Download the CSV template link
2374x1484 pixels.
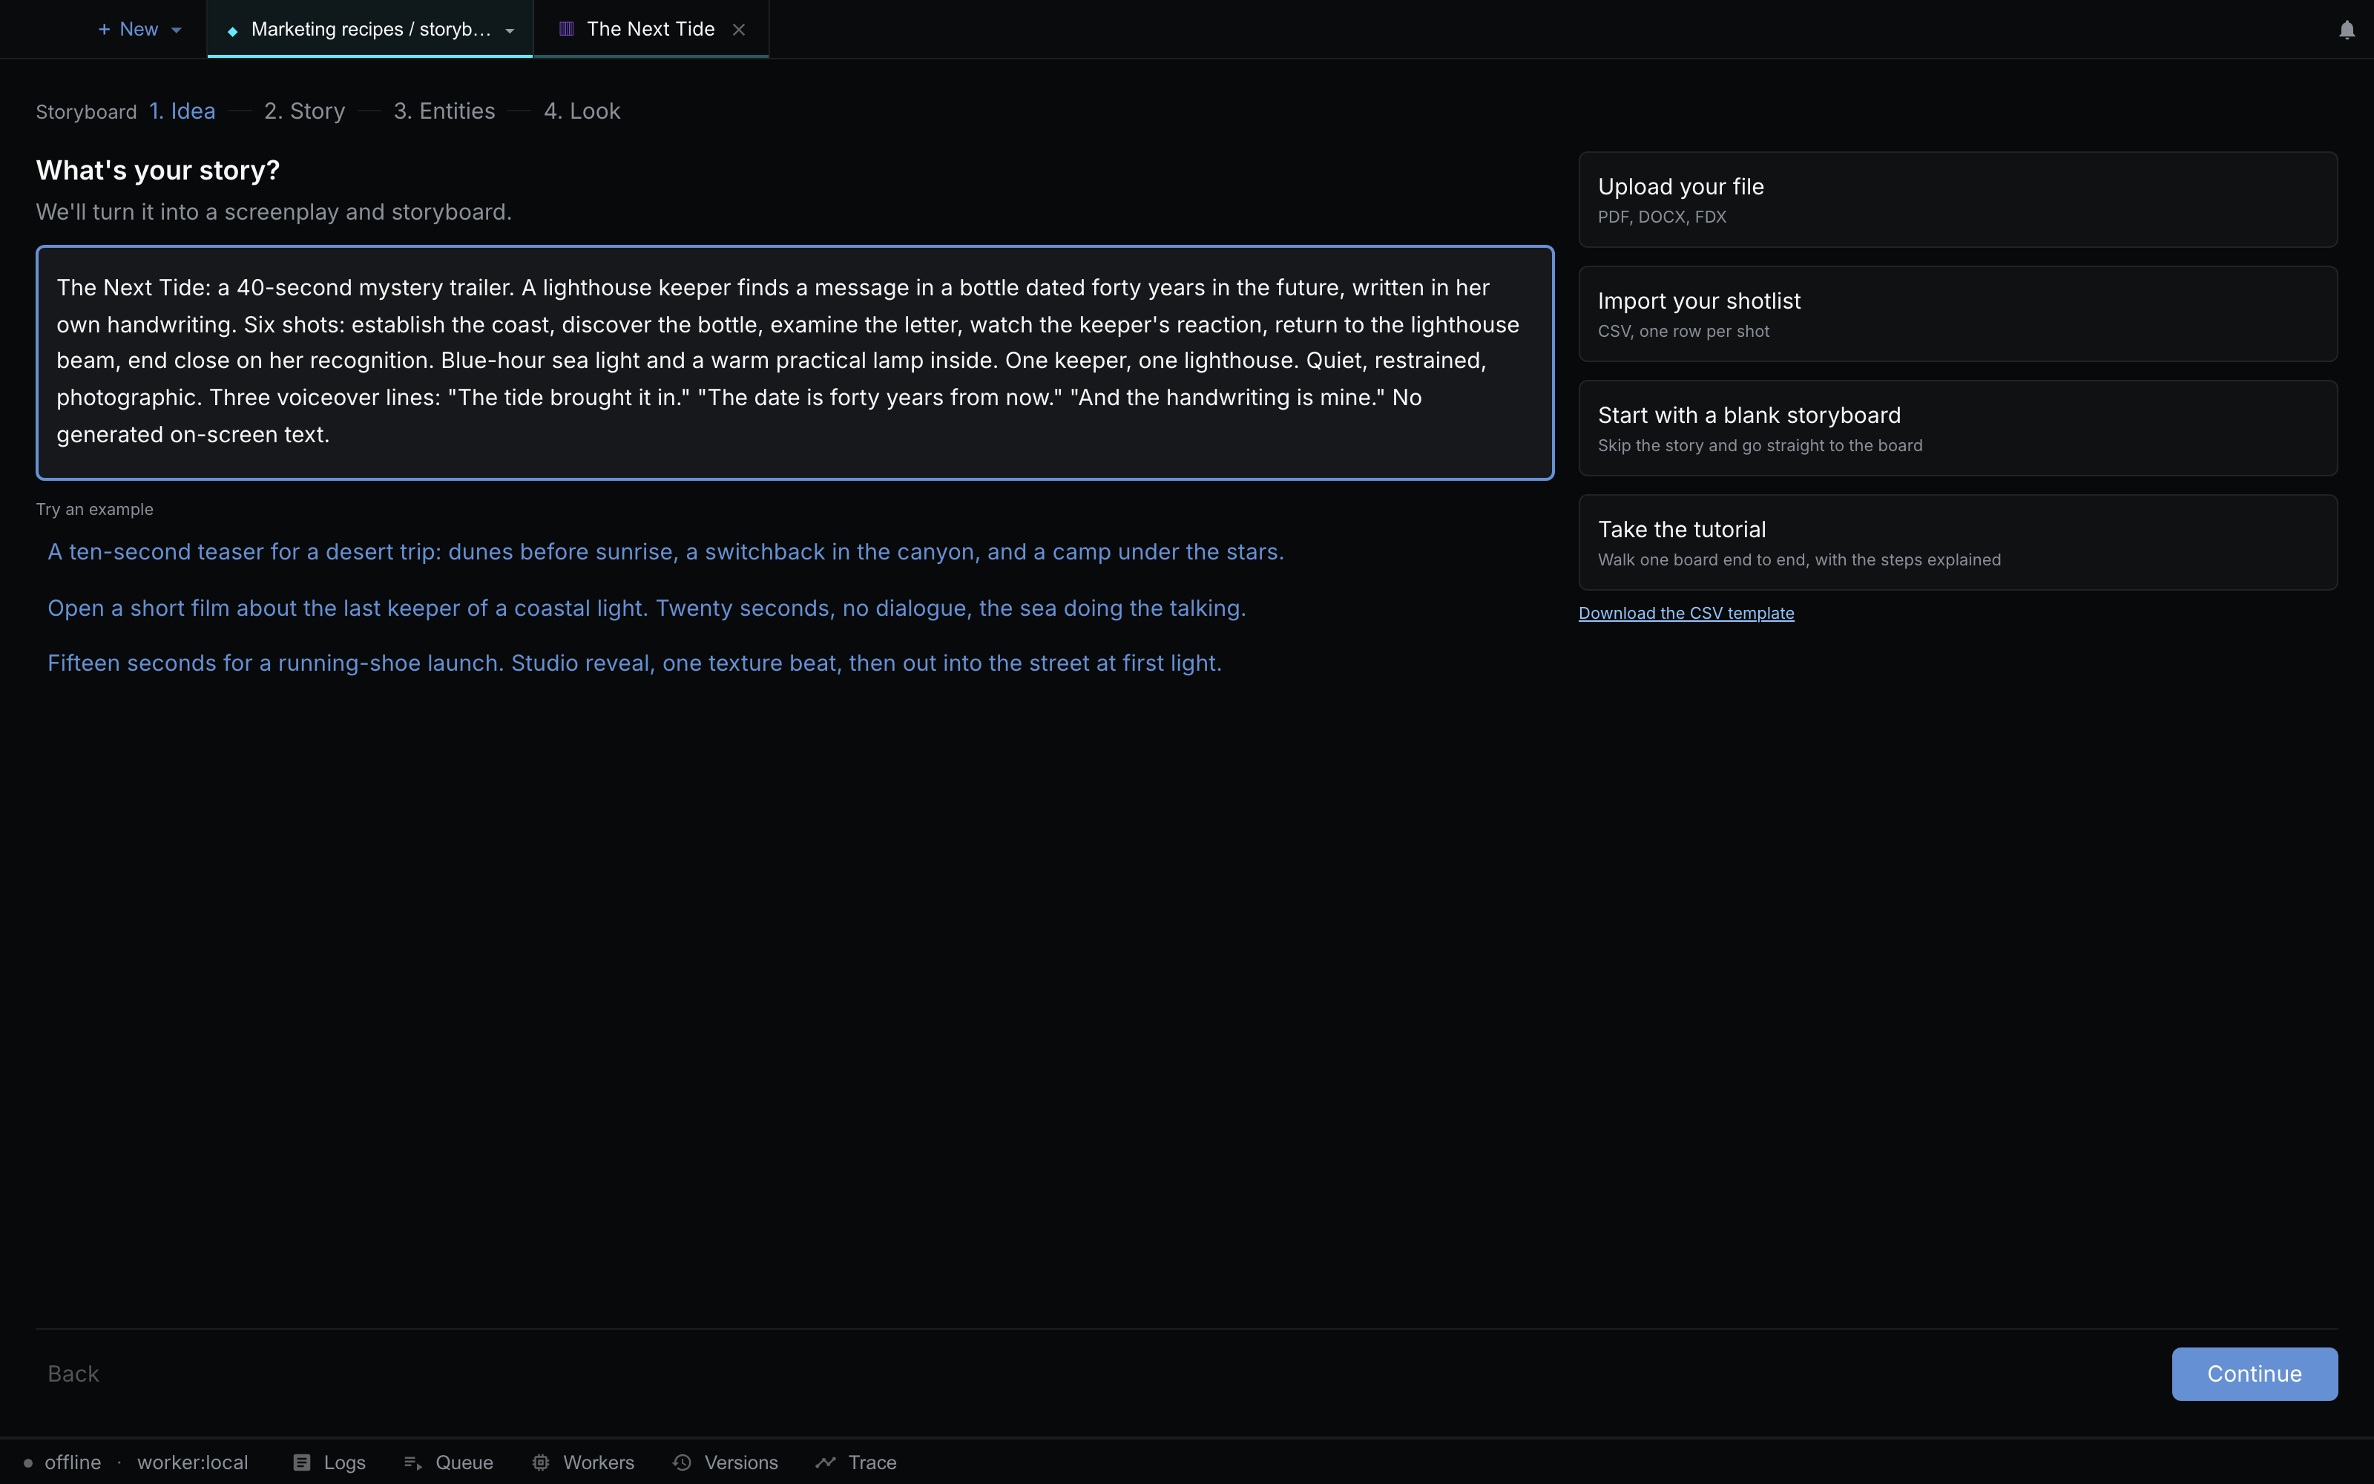[x=1686, y=614]
